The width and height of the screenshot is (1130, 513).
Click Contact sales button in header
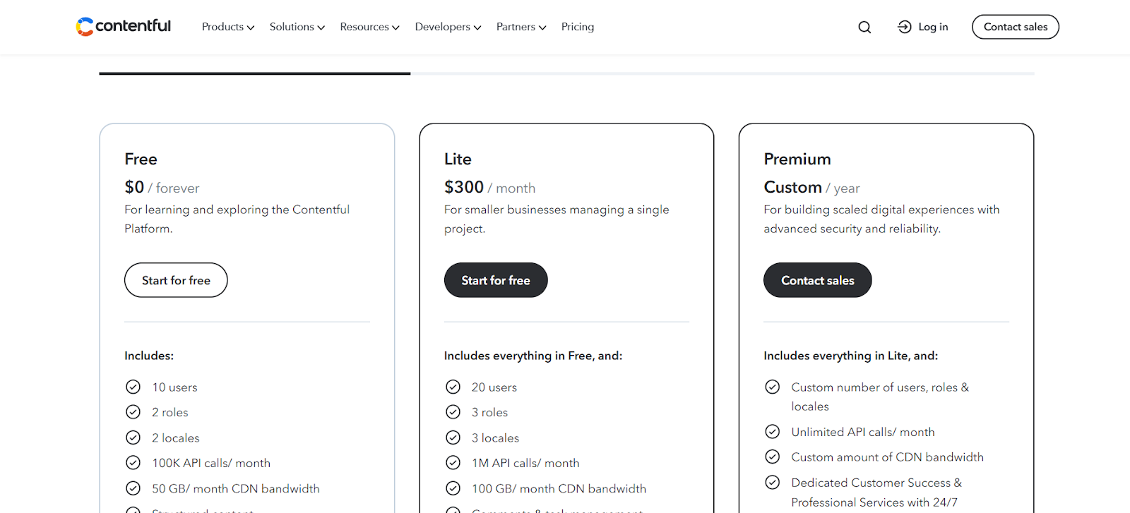[1016, 27]
